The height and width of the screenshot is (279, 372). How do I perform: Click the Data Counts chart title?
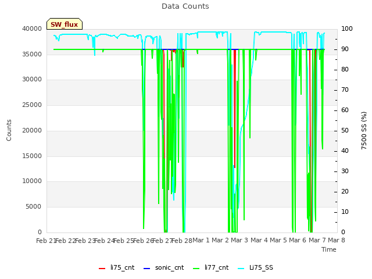tap(185, 6)
